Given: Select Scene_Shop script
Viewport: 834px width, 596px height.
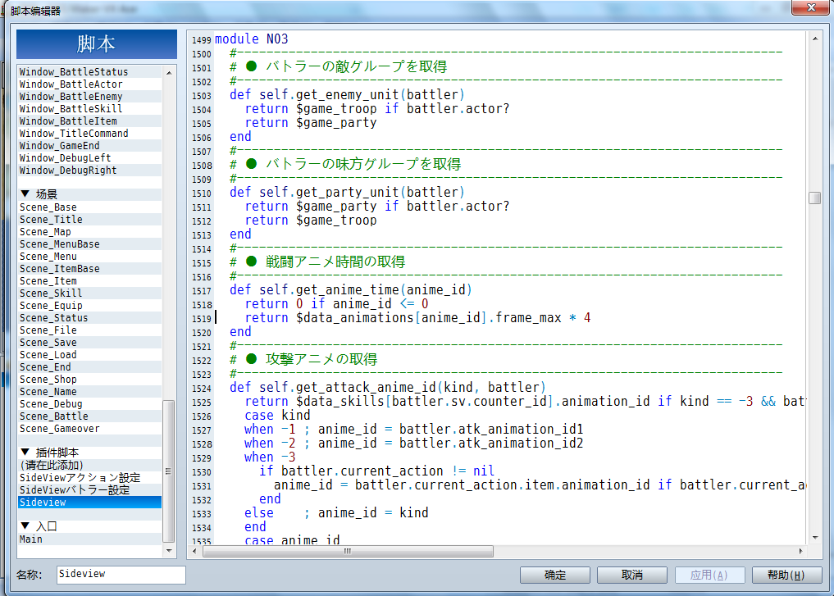Looking at the screenshot, I should click(90, 380).
